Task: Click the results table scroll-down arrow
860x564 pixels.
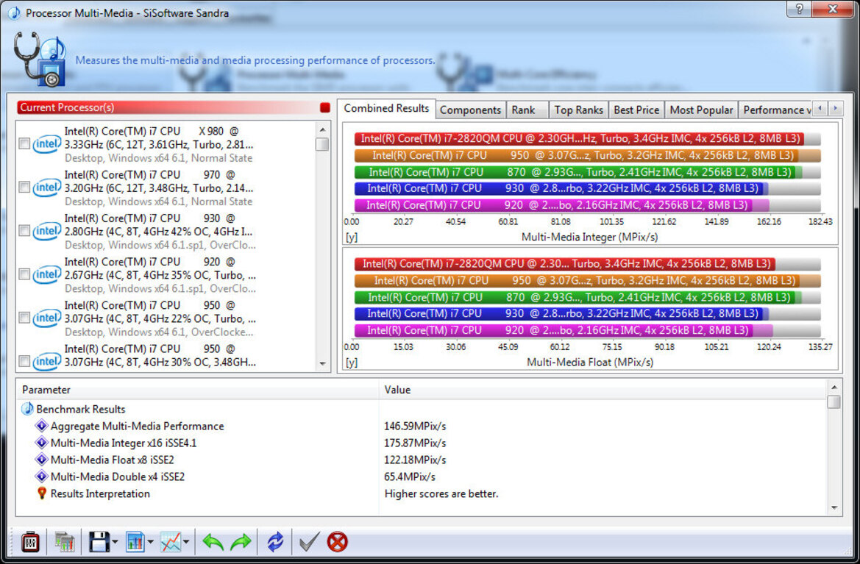Action: click(834, 508)
